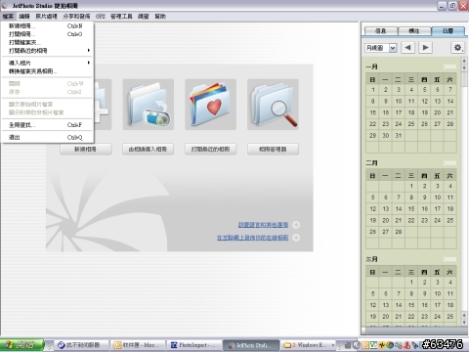Open the 照片處理 menu
469x352 pixels.
point(46,17)
